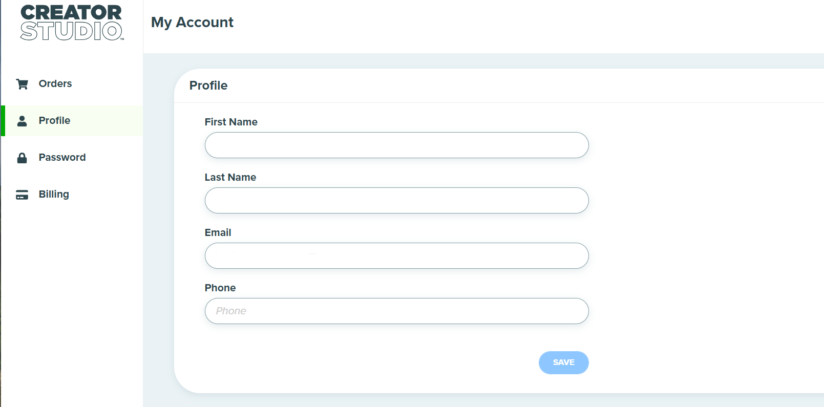Viewport: 824px width, 407px height.
Task: Click the First Name label
Action: (x=231, y=122)
